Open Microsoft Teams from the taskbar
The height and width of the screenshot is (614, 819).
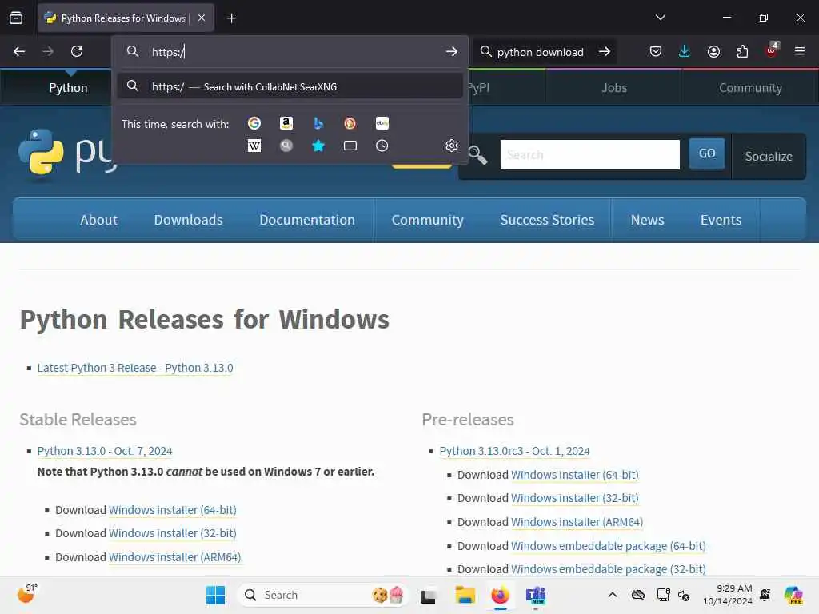536,595
